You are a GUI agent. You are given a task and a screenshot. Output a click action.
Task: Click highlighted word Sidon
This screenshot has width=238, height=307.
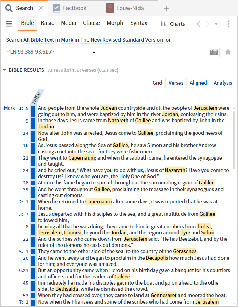(x=208, y=233)
